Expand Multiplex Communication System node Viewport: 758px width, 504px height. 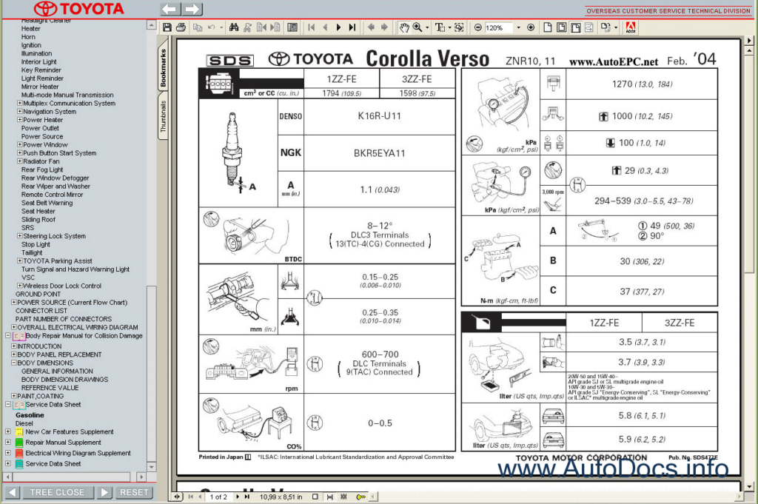coord(20,103)
